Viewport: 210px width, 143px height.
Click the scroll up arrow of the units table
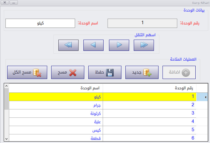click(x=6, y=86)
